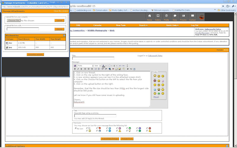Open the Calendar menu item
Viewport: 237px width, 148px height.
(97, 25)
